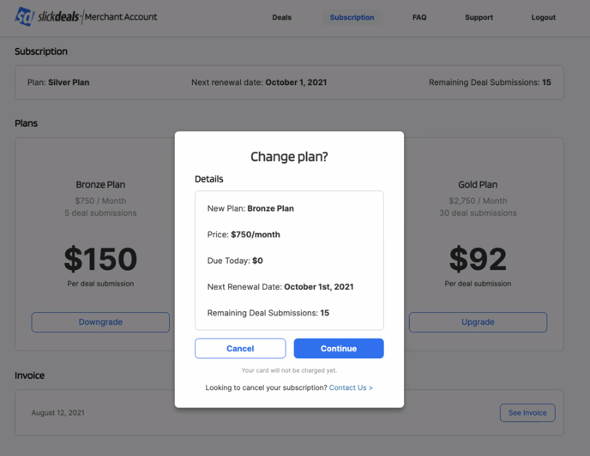Image resolution: width=590 pixels, height=456 pixels.
Task: Cancel the change plan dialog
Action: 240,348
